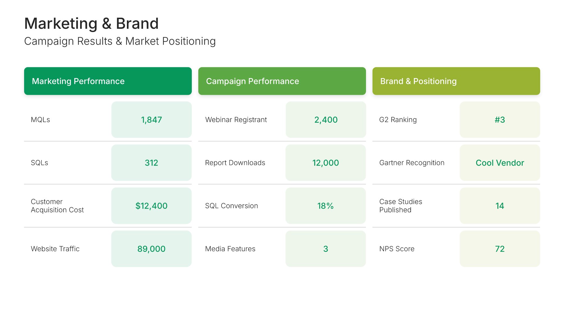
Task: Click the Marketing Performance header
Action: tap(108, 81)
